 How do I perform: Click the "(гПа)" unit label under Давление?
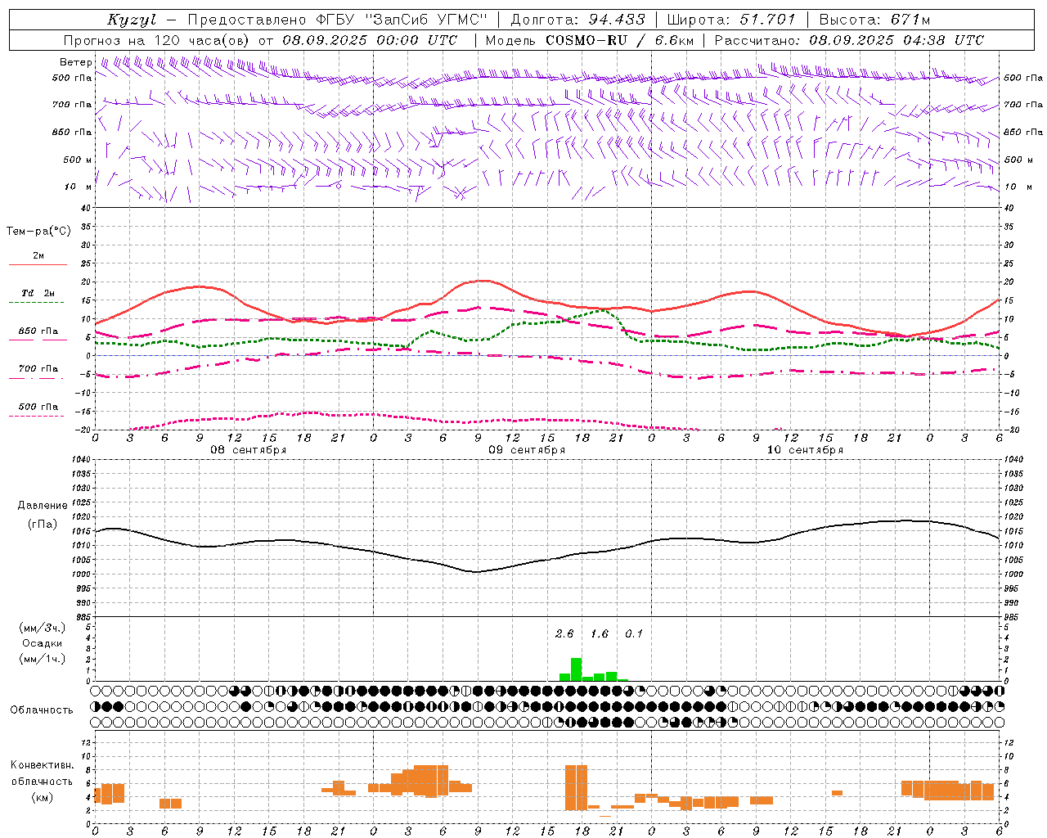pyautogui.click(x=41, y=525)
